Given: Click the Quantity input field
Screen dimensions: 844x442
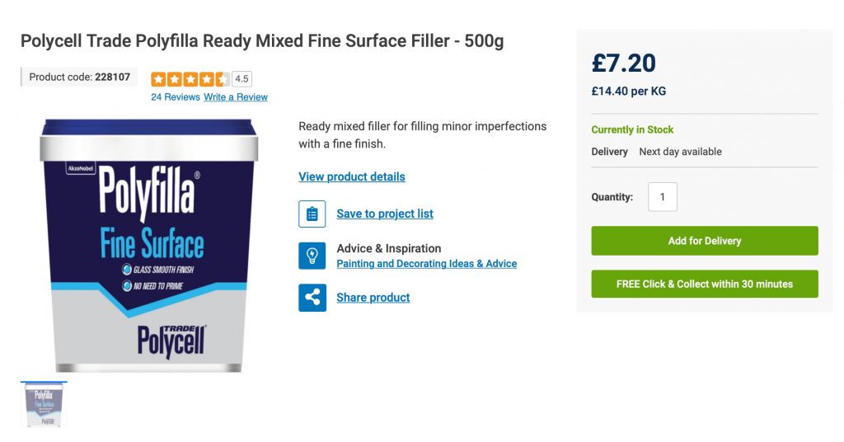Looking at the screenshot, I should click(x=663, y=197).
